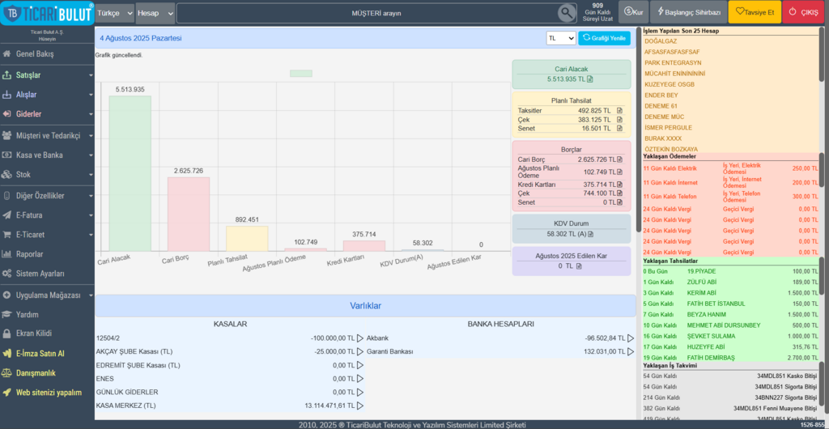Open the KDV Durum document icon
The height and width of the screenshot is (429, 829).
click(x=590, y=234)
